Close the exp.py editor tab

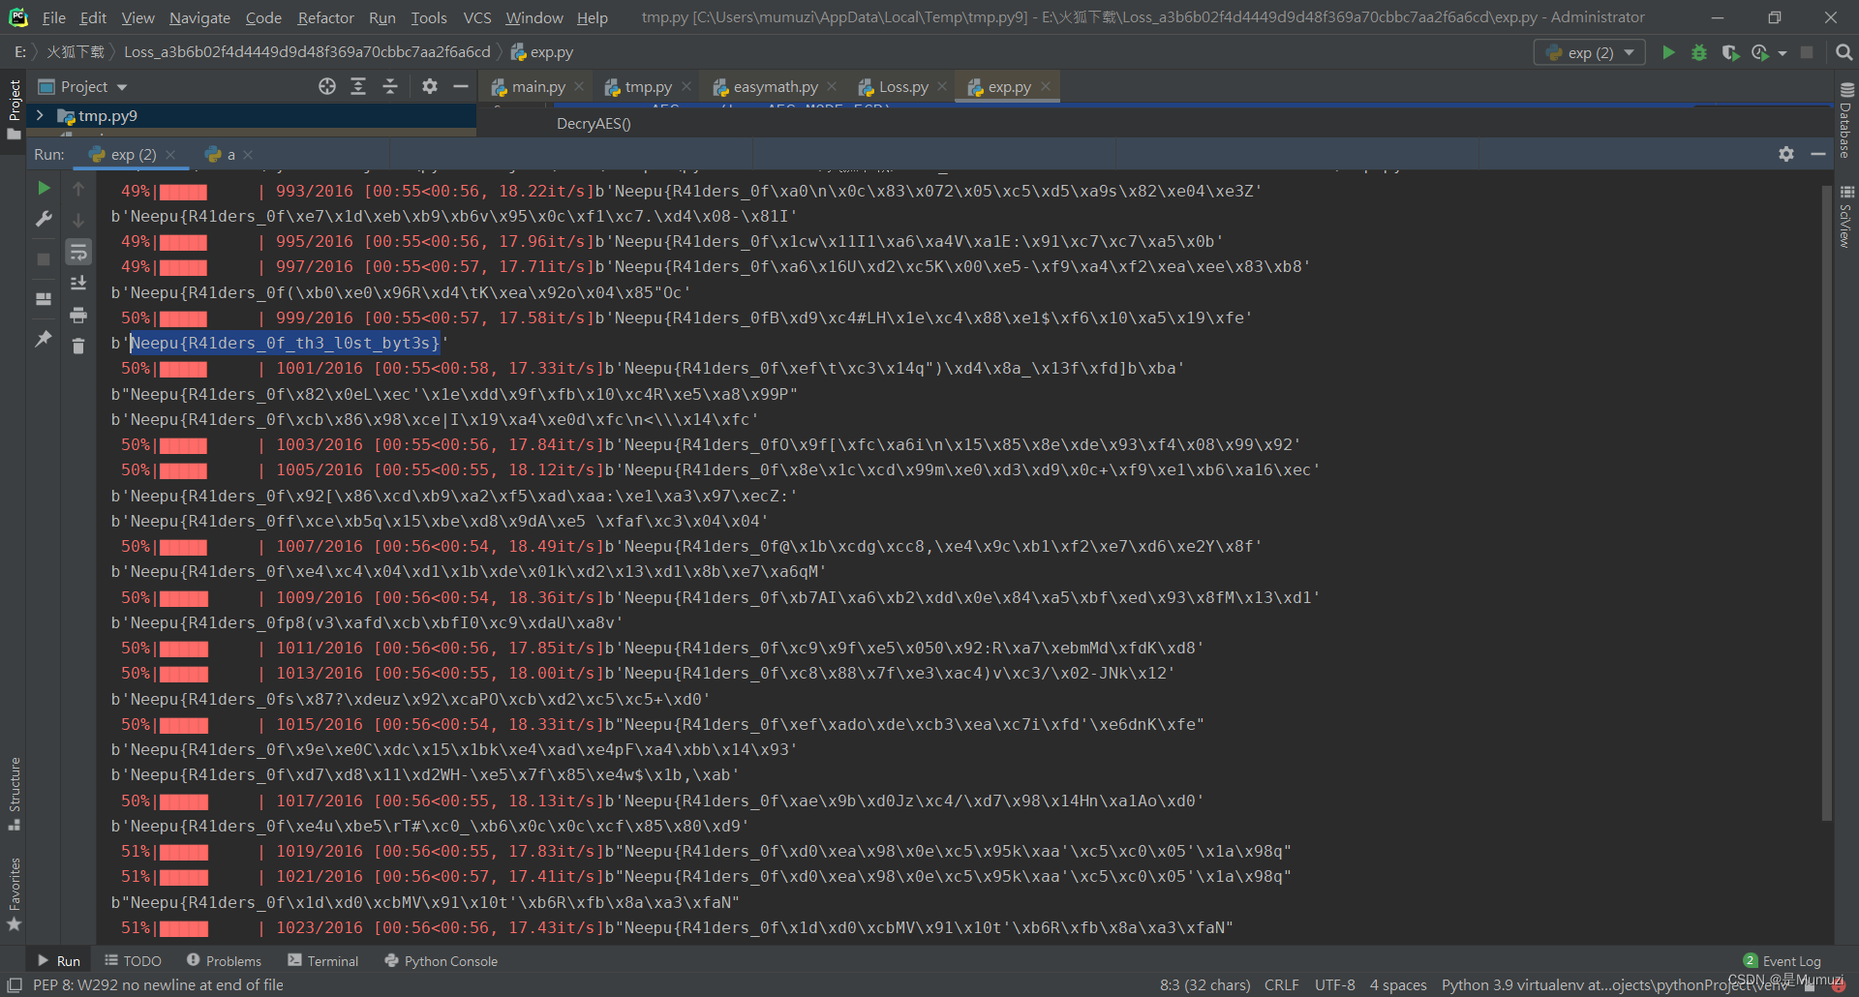point(1046,87)
